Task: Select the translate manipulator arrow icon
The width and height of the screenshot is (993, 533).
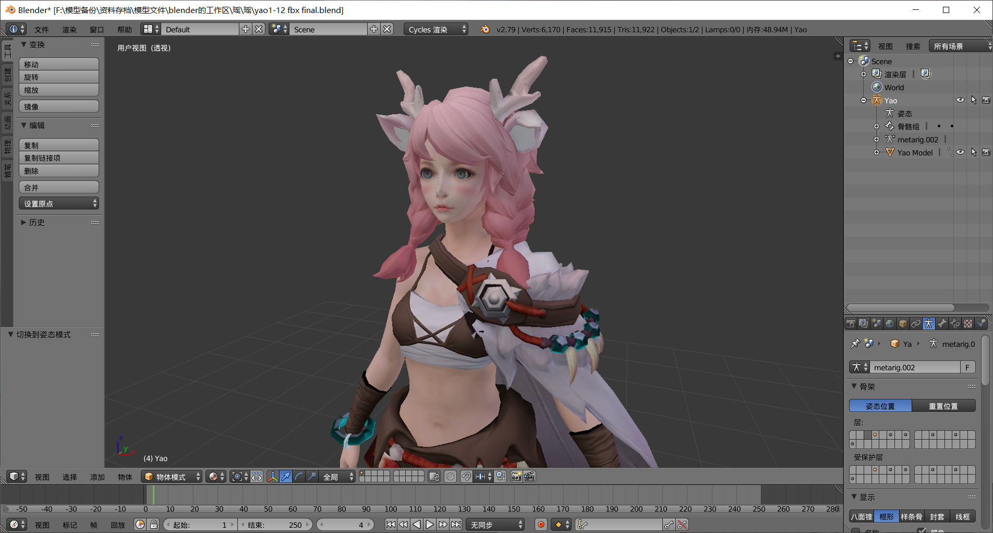Action: click(x=286, y=477)
